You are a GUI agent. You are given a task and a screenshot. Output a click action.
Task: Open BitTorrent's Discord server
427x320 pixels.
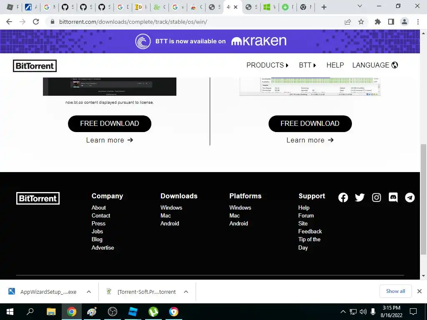point(393,197)
